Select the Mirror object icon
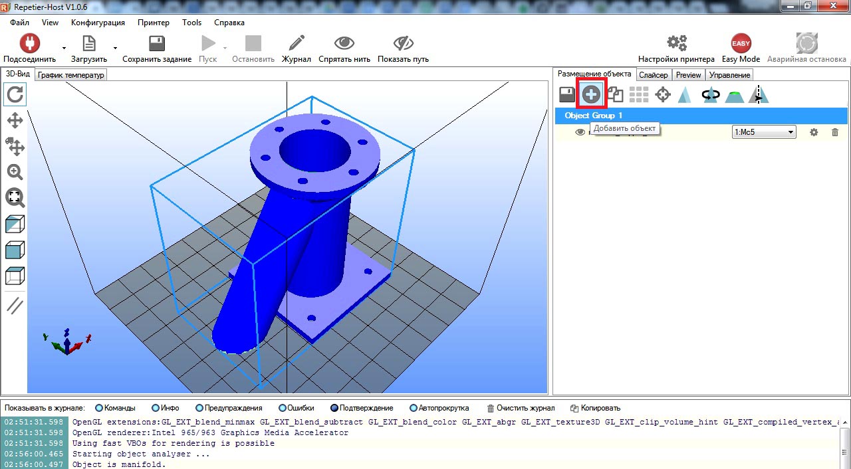This screenshot has width=851, height=469. [759, 94]
